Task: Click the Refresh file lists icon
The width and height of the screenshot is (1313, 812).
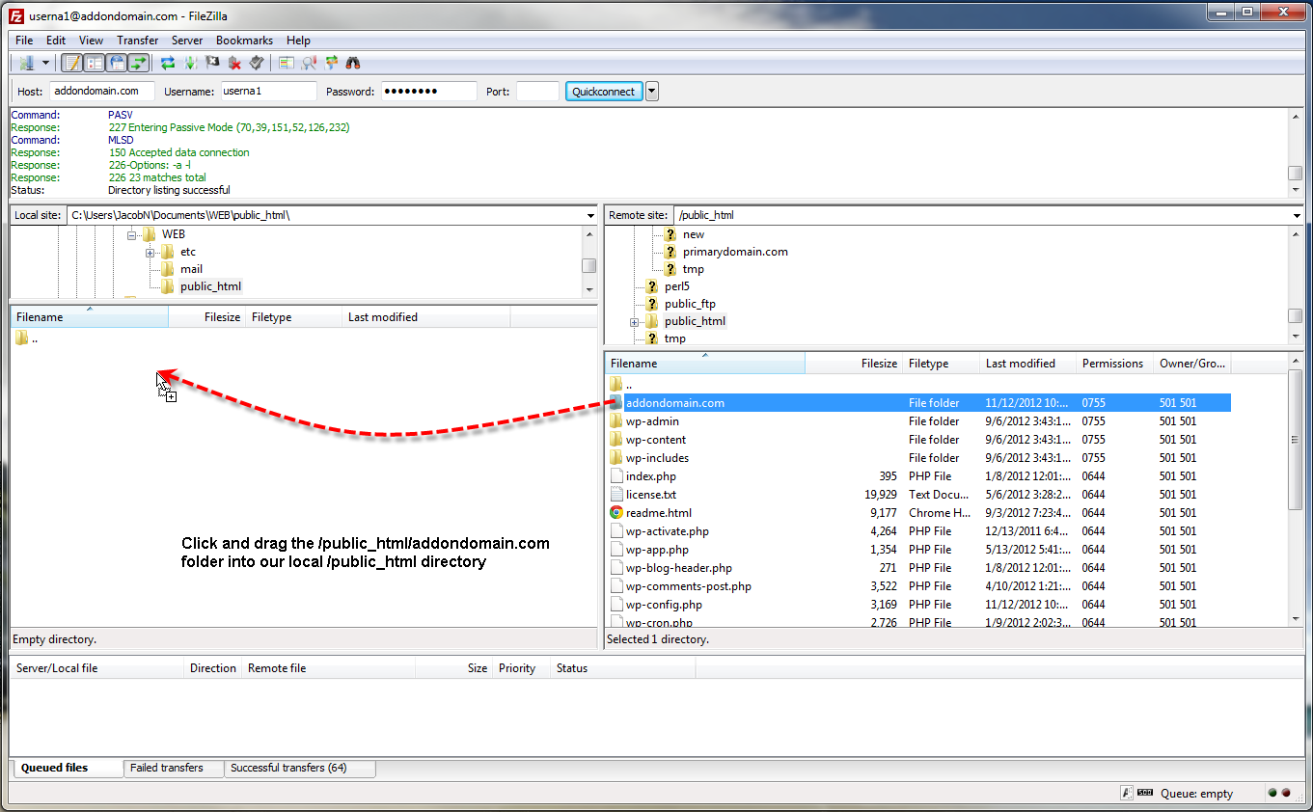Action: point(168,64)
